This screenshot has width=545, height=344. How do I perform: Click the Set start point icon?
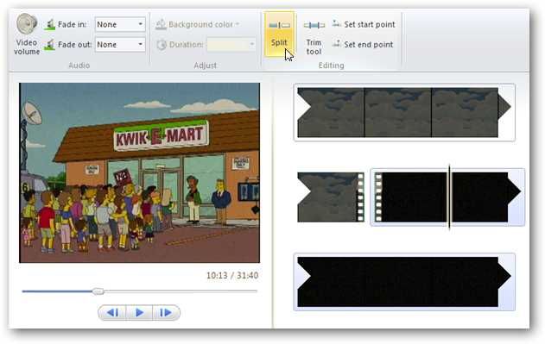(x=336, y=24)
